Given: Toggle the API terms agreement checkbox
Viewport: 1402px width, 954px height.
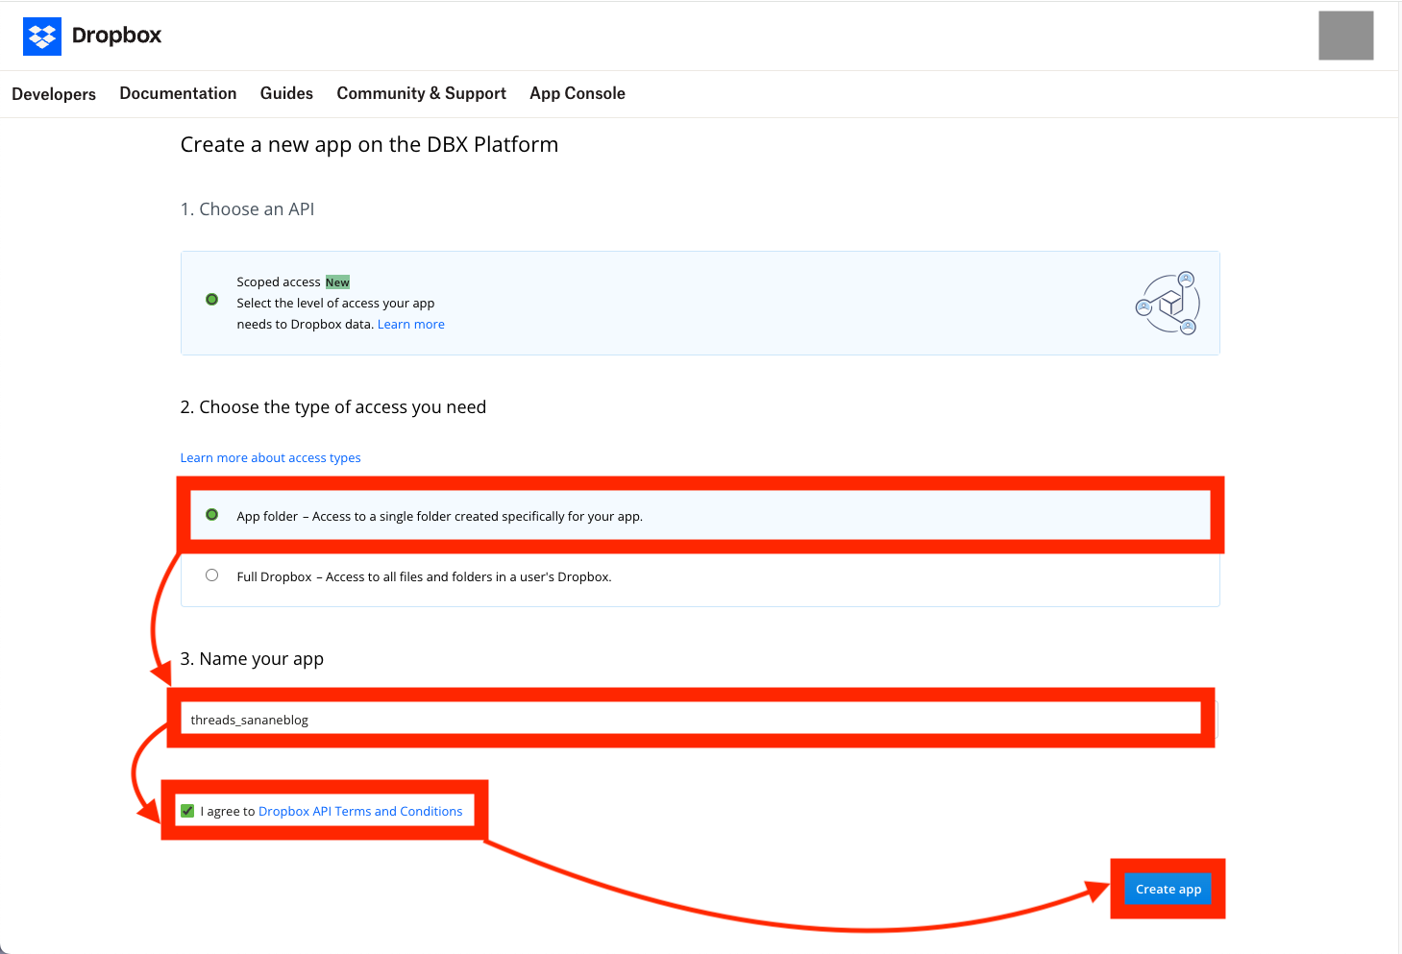Looking at the screenshot, I should click(x=187, y=811).
